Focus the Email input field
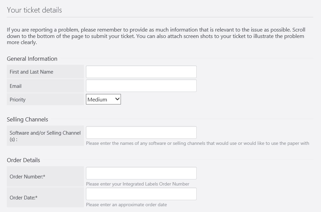The width and height of the screenshot is (321, 212). [x=141, y=86]
